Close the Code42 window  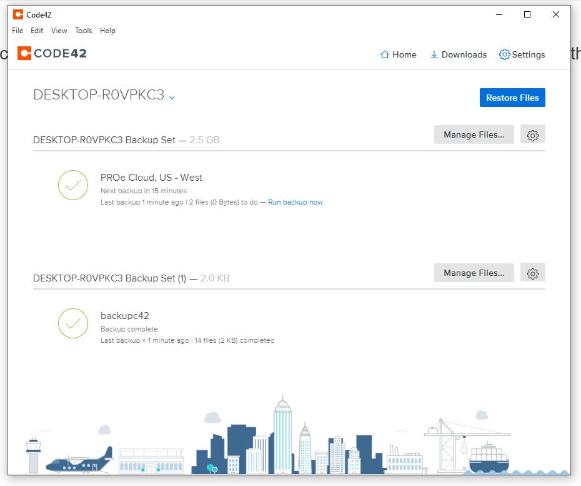(556, 14)
